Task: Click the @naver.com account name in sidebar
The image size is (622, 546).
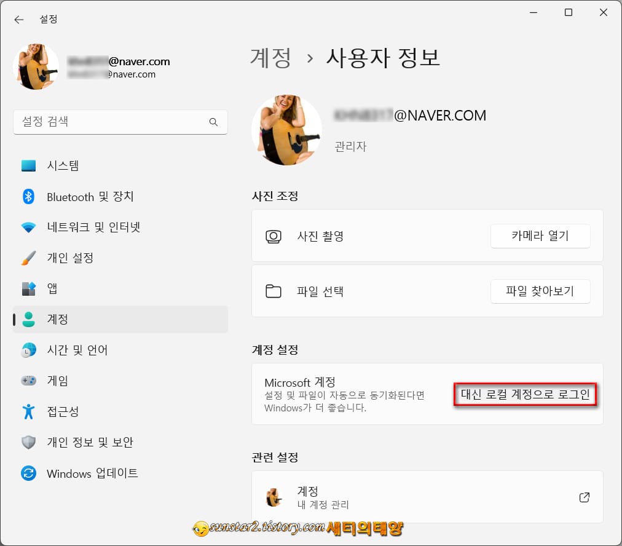Action: pyautogui.click(x=119, y=61)
